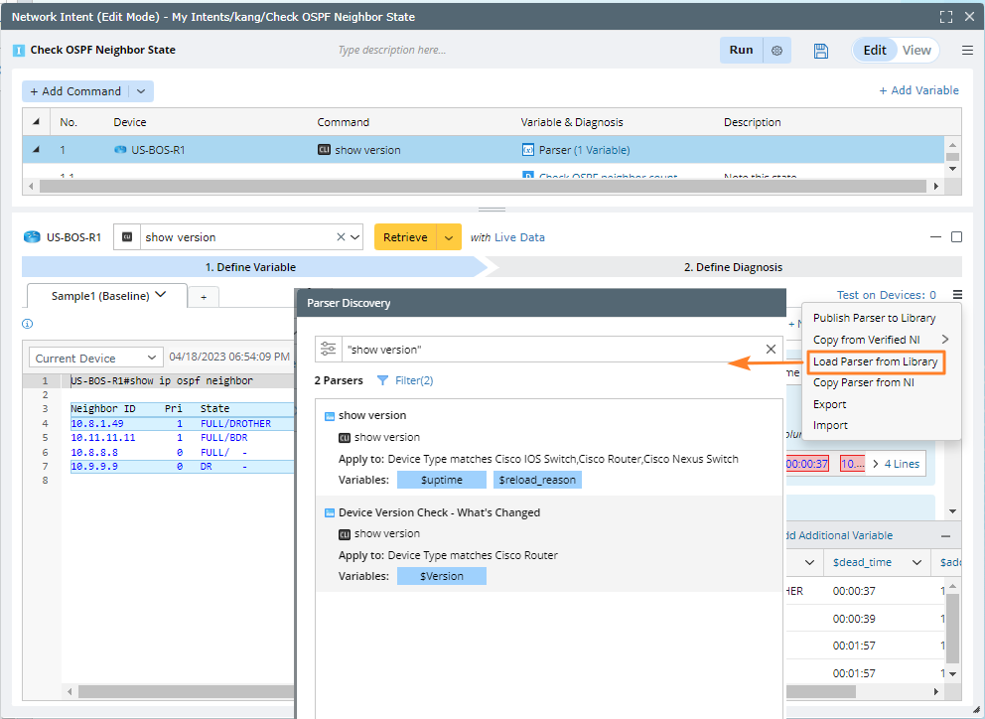Viewport: 985px width, 719px height.
Task: Open the settings gear next to Run
Action: (777, 51)
